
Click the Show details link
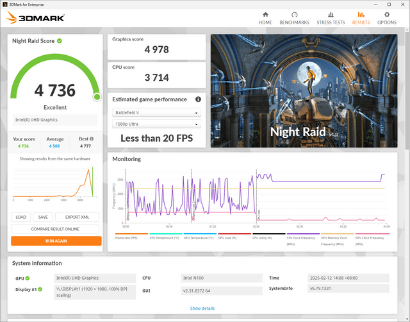click(x=202, y=309)
